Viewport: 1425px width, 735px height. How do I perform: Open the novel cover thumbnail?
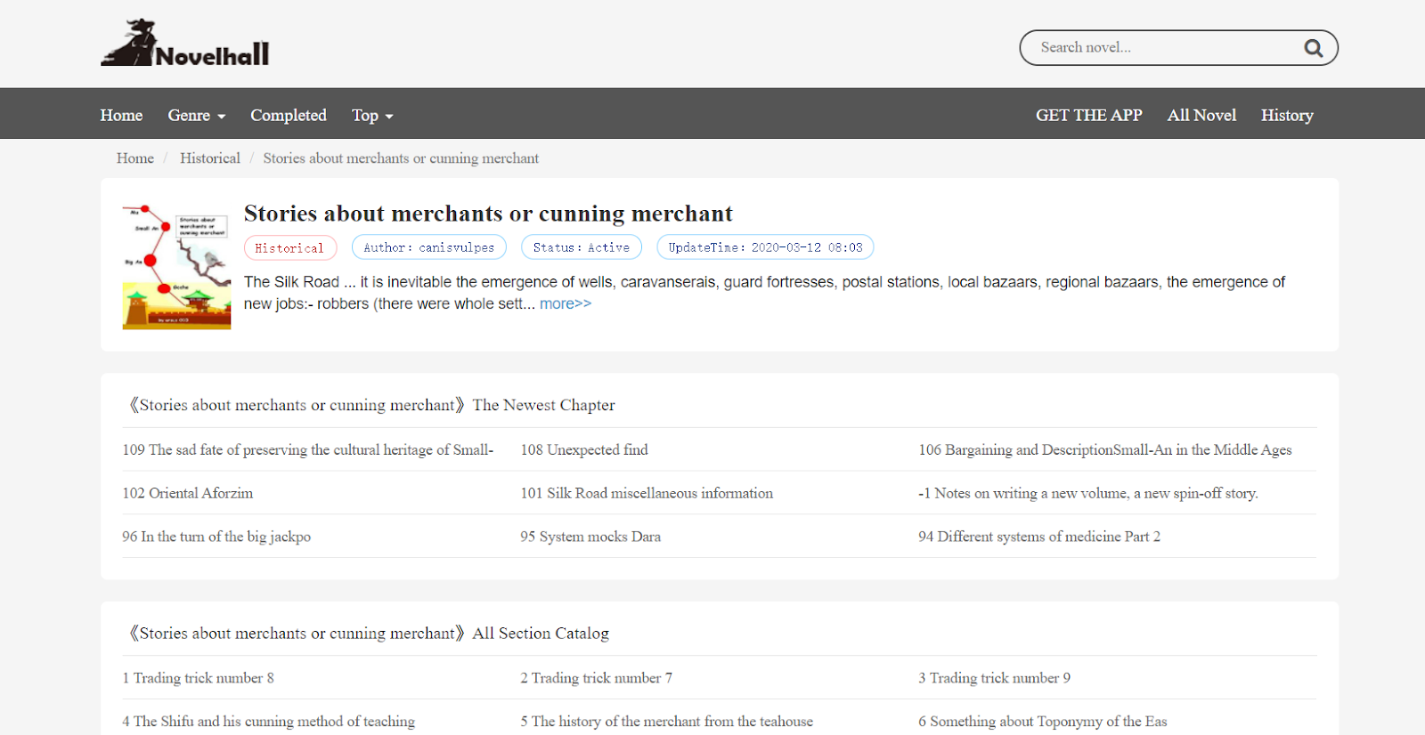[176, 267]
